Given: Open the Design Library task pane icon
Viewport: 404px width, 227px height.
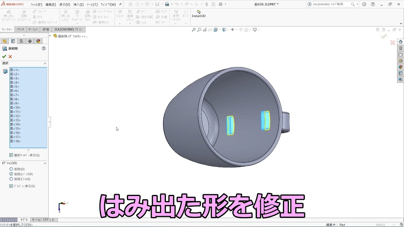Looking at the screenshot, I should (x=401, y=48).
